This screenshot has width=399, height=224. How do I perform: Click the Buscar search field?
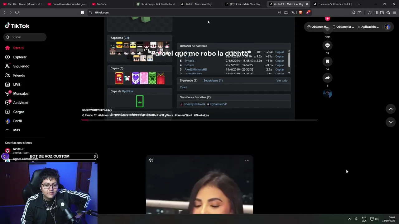click(x=25, y=37)
